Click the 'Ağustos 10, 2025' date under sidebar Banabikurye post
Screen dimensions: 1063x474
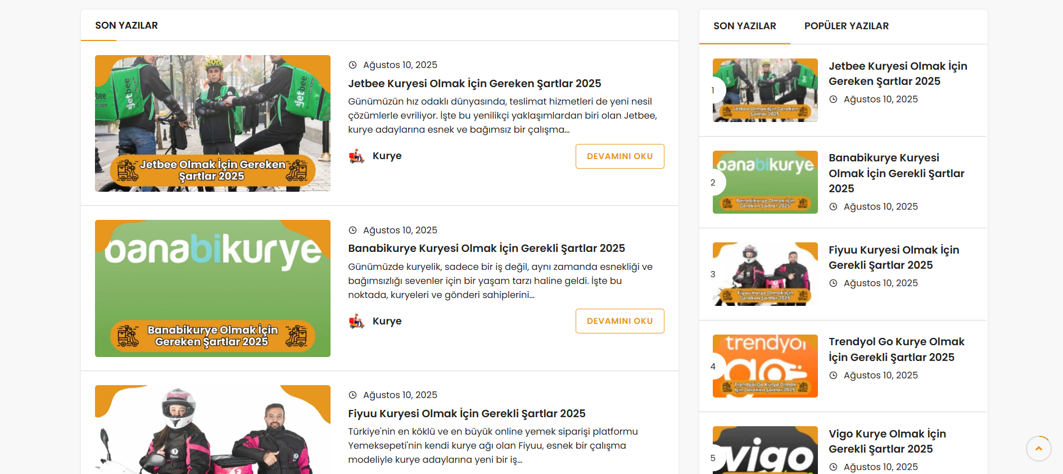(x=881, y=207)
